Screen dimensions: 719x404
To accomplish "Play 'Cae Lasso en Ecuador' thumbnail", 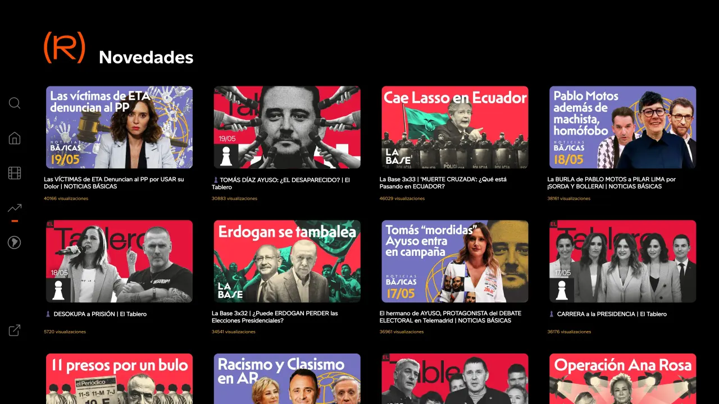I will (455, 127).
